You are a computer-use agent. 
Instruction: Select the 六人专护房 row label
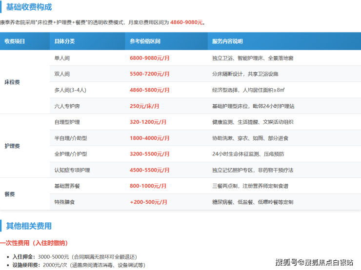67,106
